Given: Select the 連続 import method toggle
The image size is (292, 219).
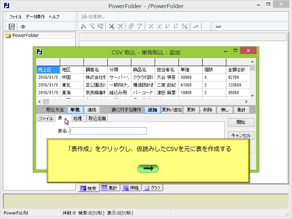Looking at the screenshot, I should coord(92,109).
